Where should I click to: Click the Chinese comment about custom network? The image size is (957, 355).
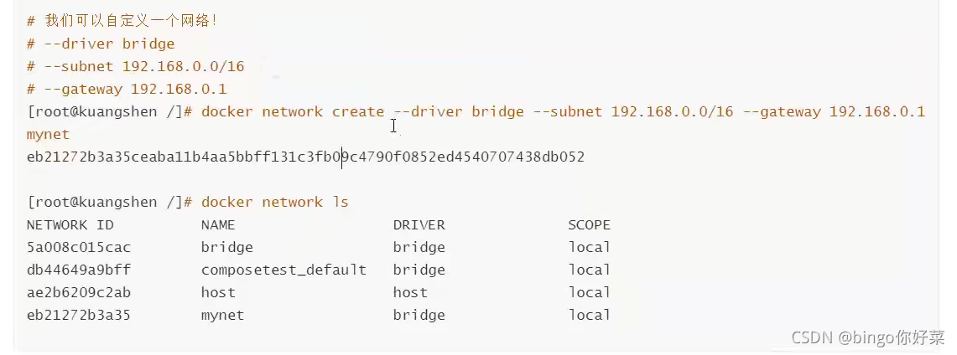click(122, 21)
